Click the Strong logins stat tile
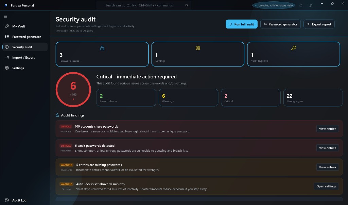 point(313,97)
